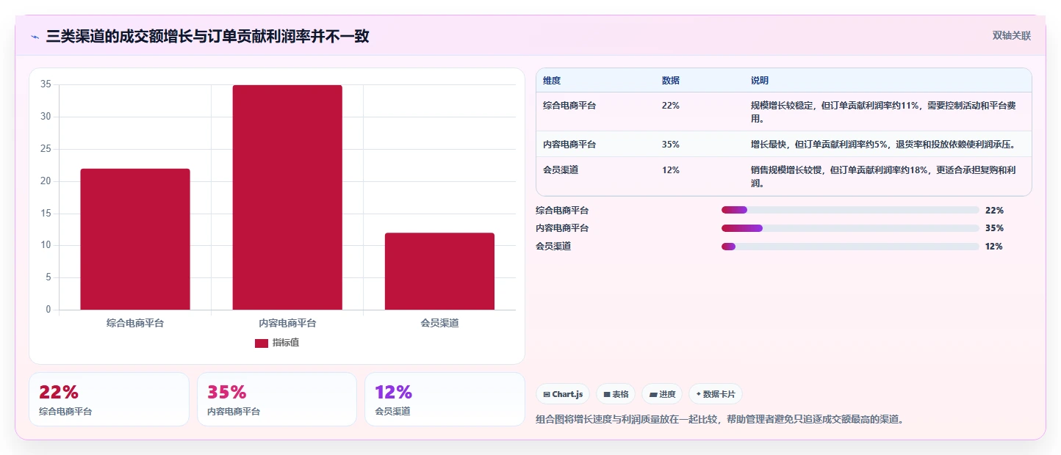Click the Chart.js tag chip
The image size is (1061, 455).
tap(563, 394)
